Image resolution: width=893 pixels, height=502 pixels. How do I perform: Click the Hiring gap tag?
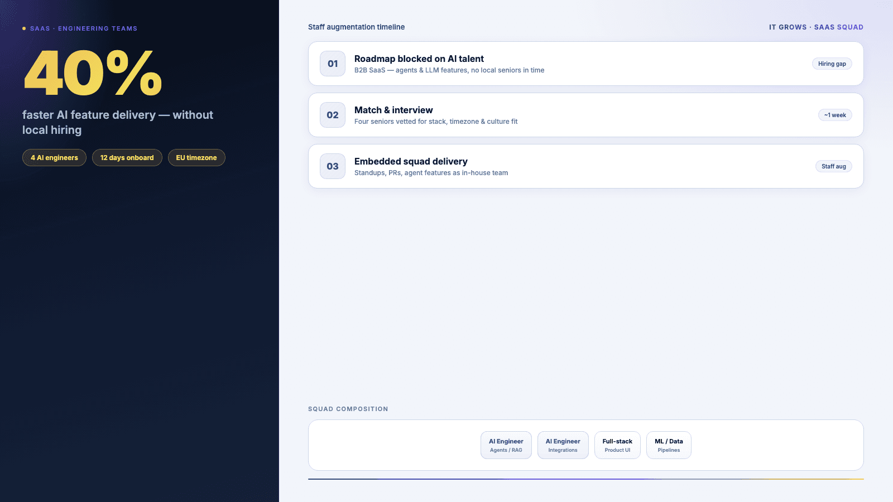coord(832,64)
